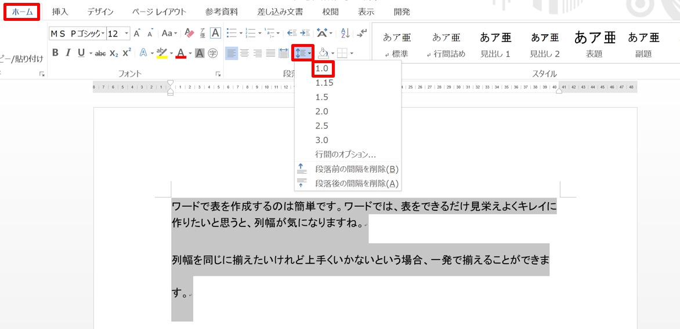The image size is (680, 329).
Task: Expand font color dropdown arrow
Action: pos(190,53)
